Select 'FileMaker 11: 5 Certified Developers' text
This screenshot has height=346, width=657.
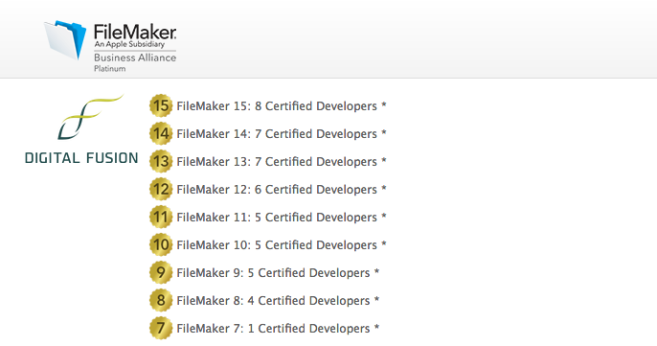[277, 218]
